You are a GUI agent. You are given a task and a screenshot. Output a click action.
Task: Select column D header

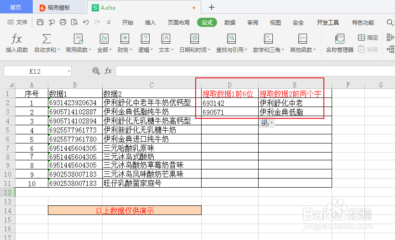(230, 85)
